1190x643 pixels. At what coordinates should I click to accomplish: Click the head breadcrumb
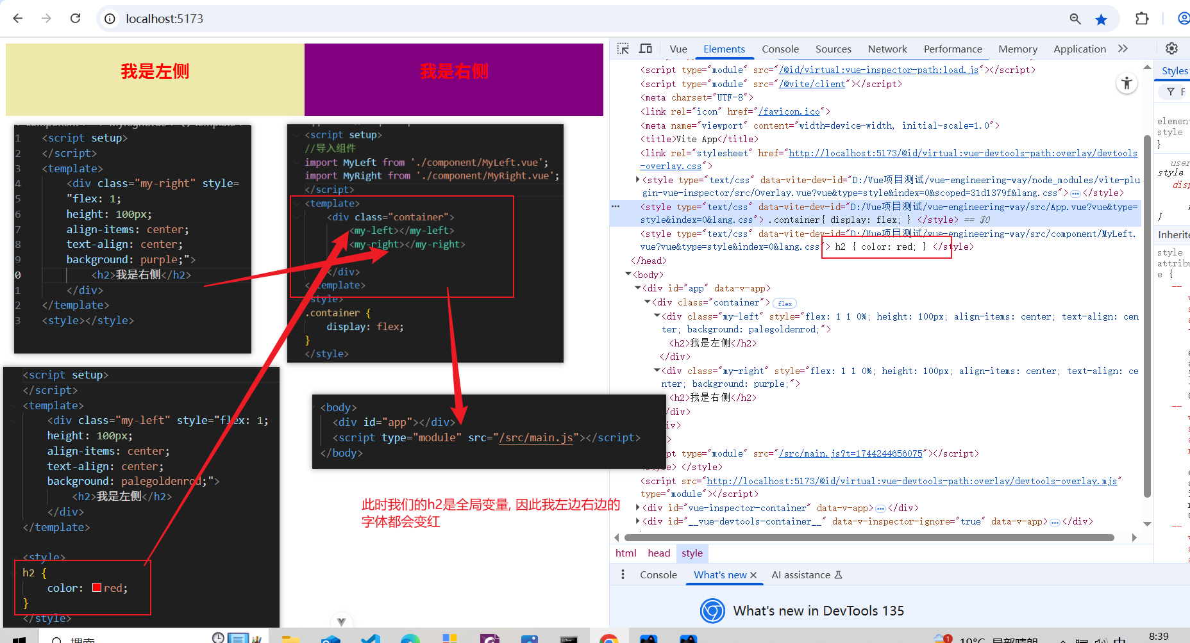658,553
